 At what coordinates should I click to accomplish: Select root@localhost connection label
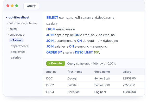pyautogui.click(x=18, y=17)
